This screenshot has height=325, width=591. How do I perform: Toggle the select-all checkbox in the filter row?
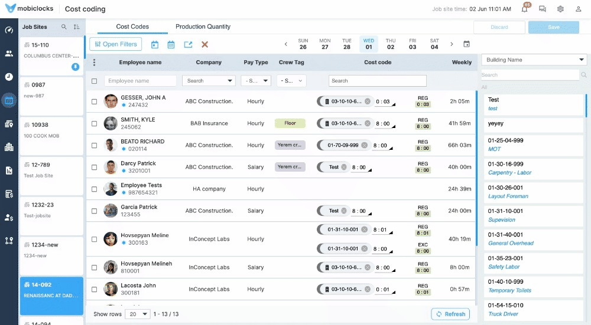(94, 81)
